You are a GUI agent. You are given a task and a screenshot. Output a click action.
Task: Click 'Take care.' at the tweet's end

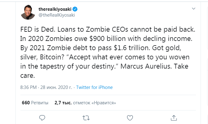click(104, 71)
